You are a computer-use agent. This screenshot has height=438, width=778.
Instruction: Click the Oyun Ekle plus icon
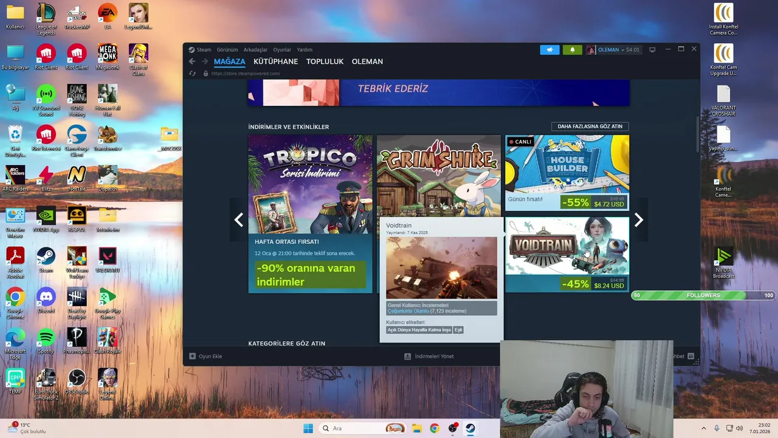click(192, 356)
